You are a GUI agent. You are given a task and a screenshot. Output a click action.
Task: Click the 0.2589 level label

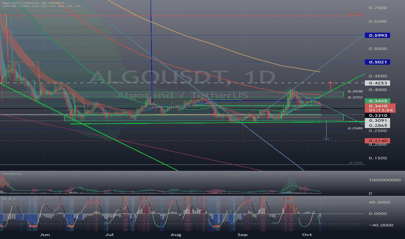[x=355, y=128]
